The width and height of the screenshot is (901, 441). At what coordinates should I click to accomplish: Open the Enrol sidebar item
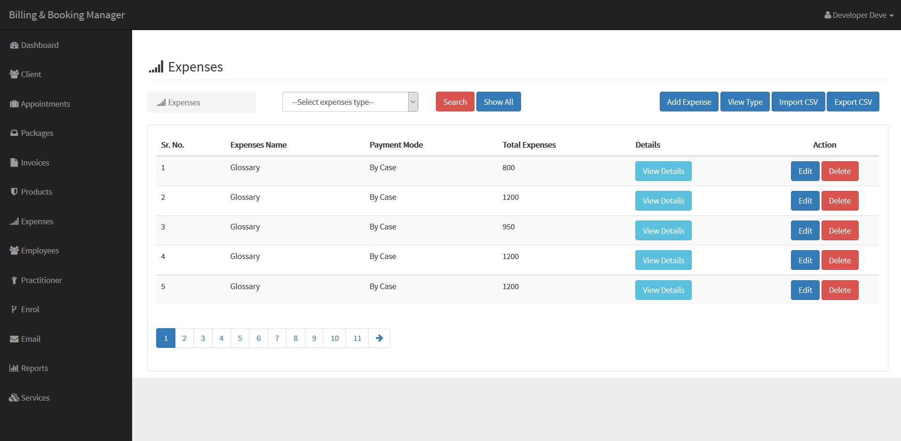pos(30,309)
